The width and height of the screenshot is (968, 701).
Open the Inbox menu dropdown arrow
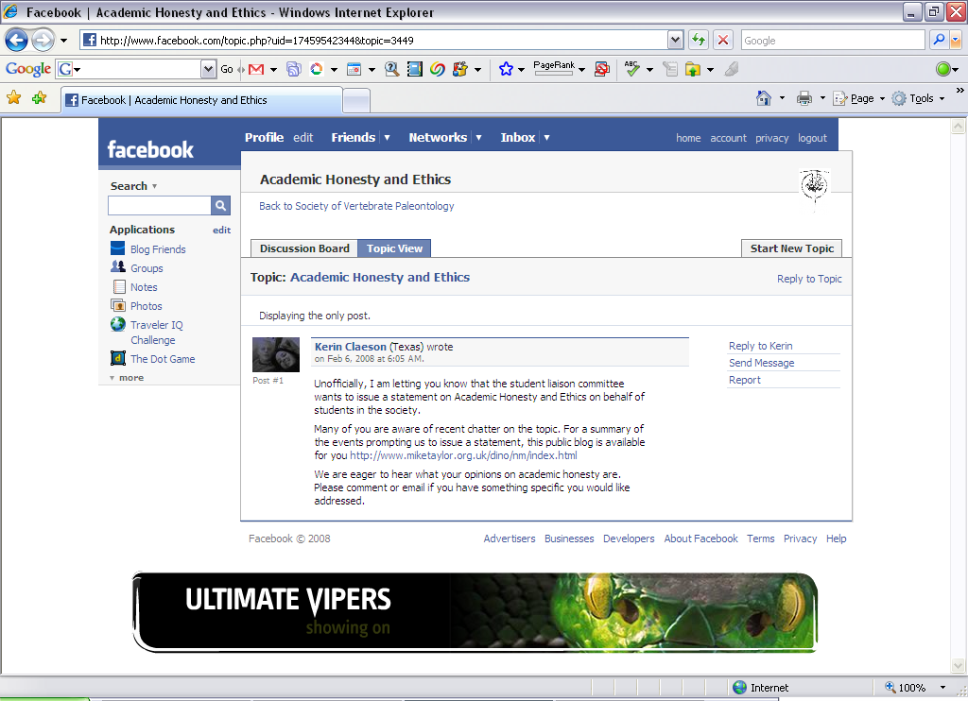point(546,138)
